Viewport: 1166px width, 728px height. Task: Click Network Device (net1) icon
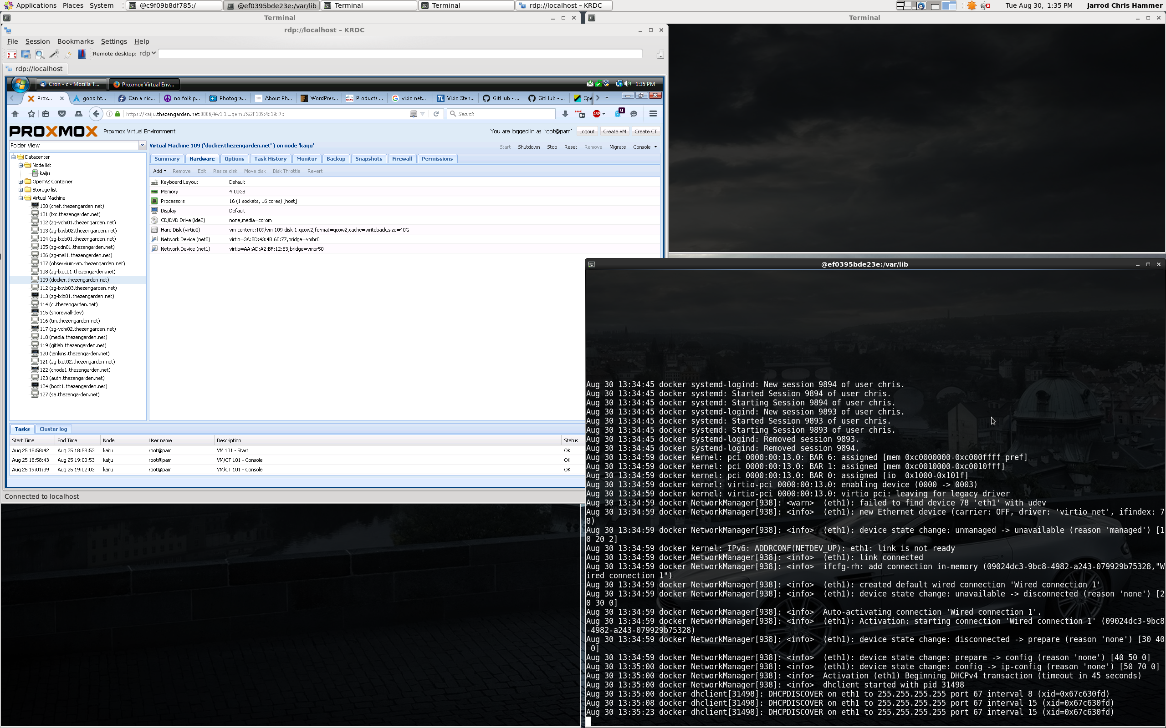tap(154, 249)
